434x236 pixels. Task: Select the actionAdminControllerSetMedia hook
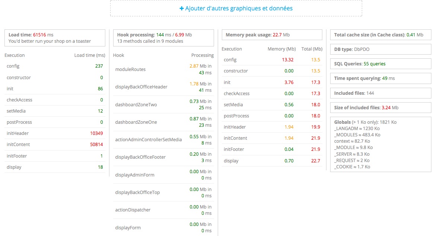point(149,139)
